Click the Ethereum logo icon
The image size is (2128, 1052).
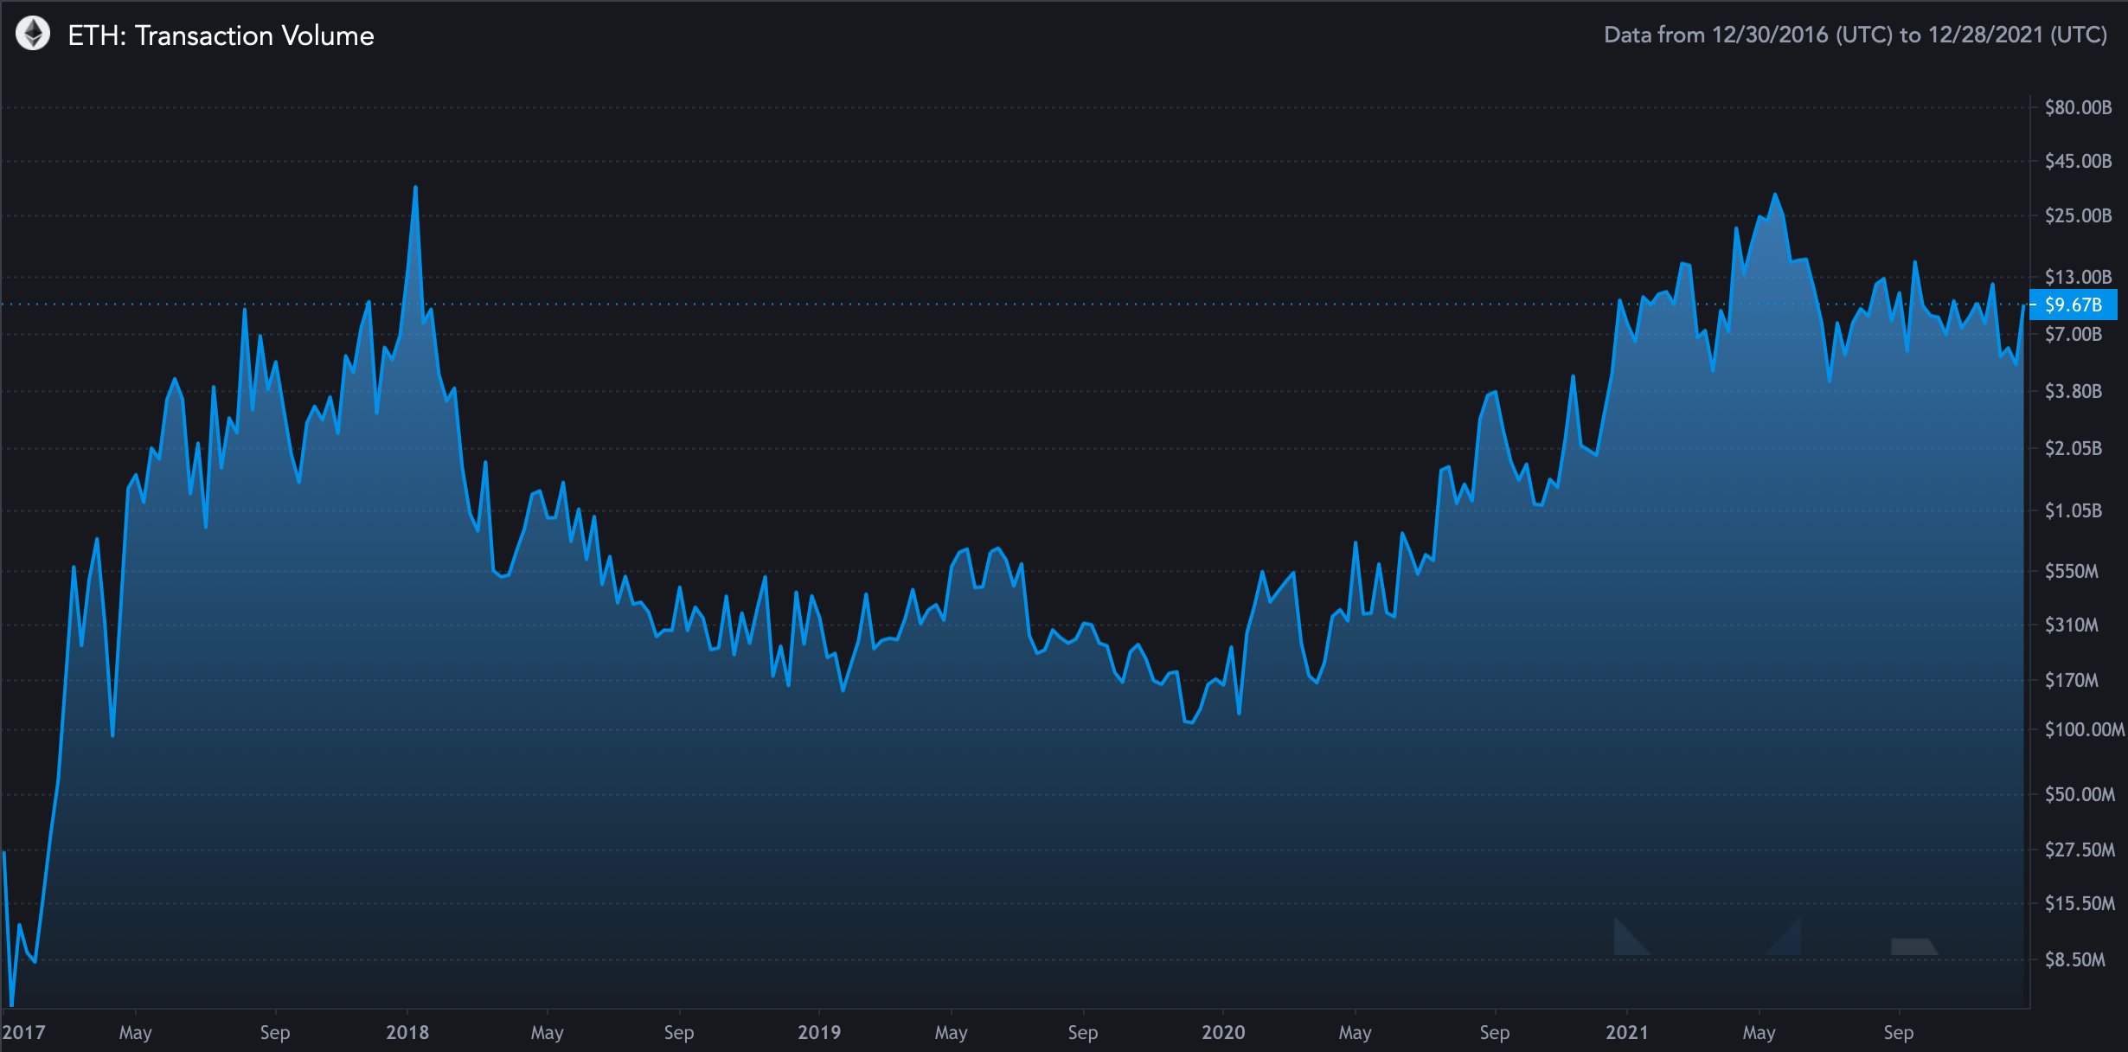coord(33,35)
